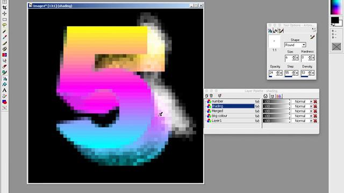Toggle visibility of the bkg colour layer
Screen dimensions: 344x193
pyautogui.click(x=257, y=116)
